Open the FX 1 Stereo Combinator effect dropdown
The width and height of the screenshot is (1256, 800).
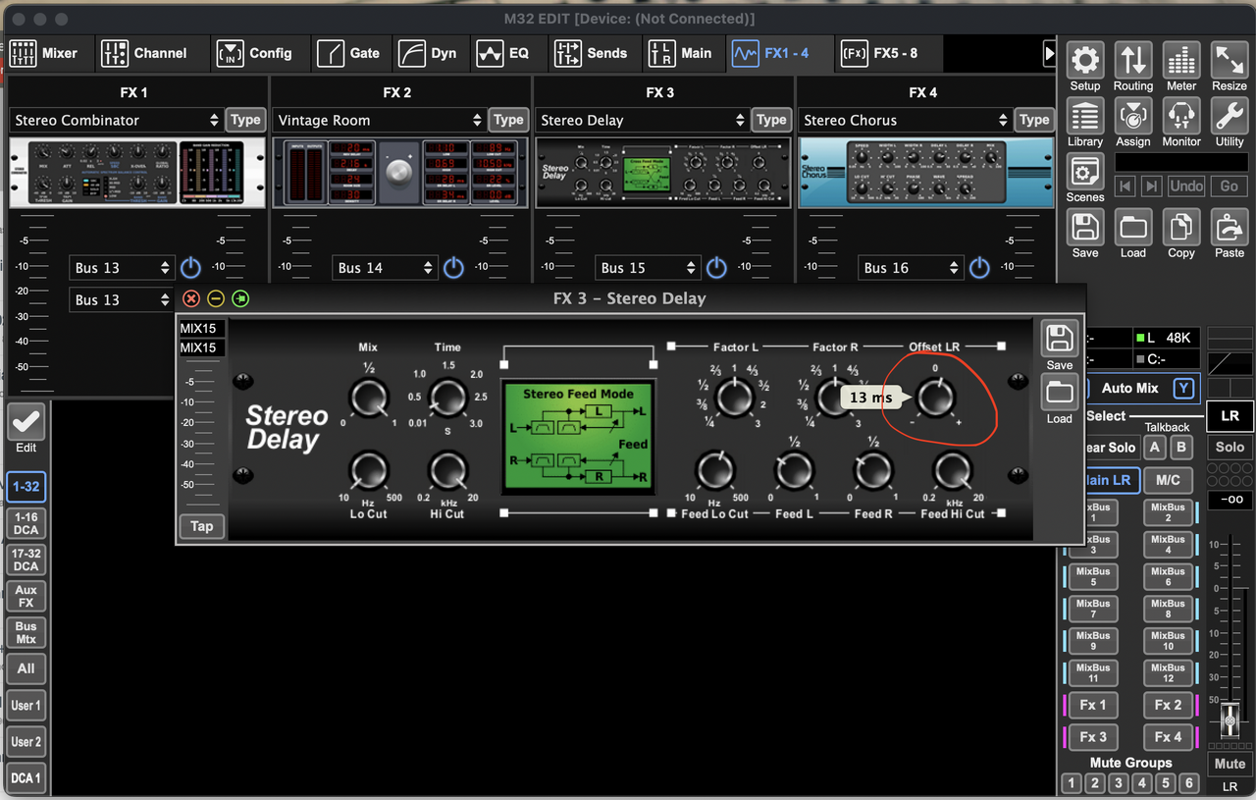pyautogui.click(x=117, y=120)
